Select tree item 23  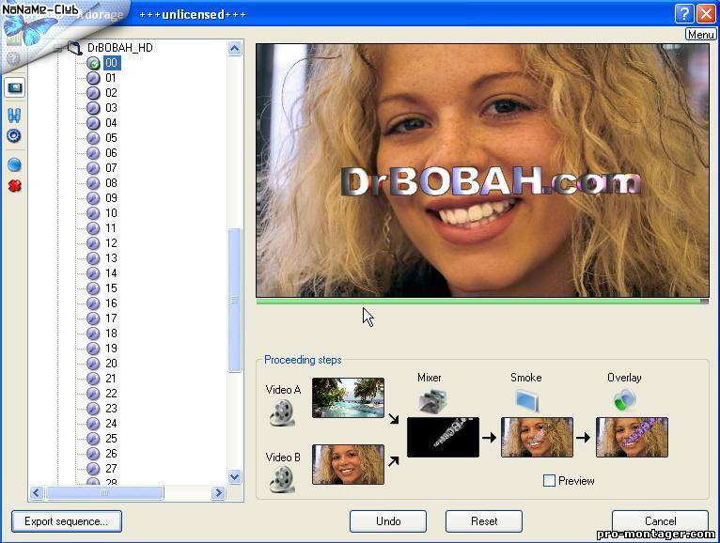pyautogui.click(x=111, y=409)
